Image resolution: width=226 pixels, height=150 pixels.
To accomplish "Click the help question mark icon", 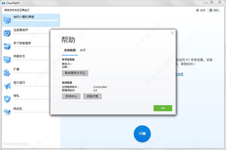I will point(211,10).
